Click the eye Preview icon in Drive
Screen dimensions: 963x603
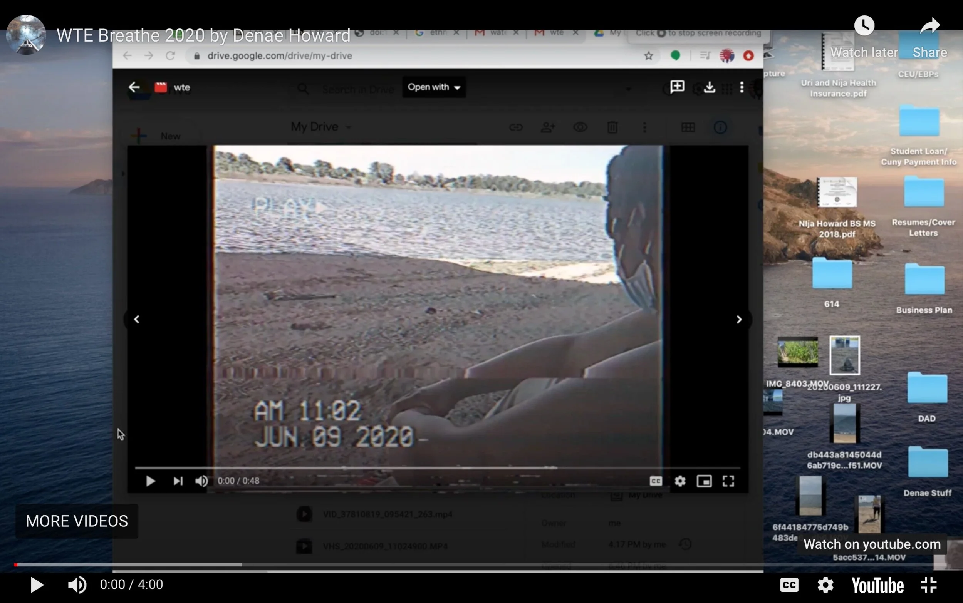click(580, 127)
